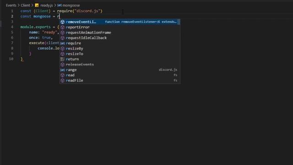
Task: Click execute function name on line 7
Action: (37, 43)
